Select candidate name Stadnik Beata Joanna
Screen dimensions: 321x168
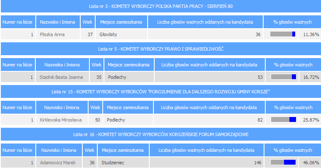(x=61, y=77)
